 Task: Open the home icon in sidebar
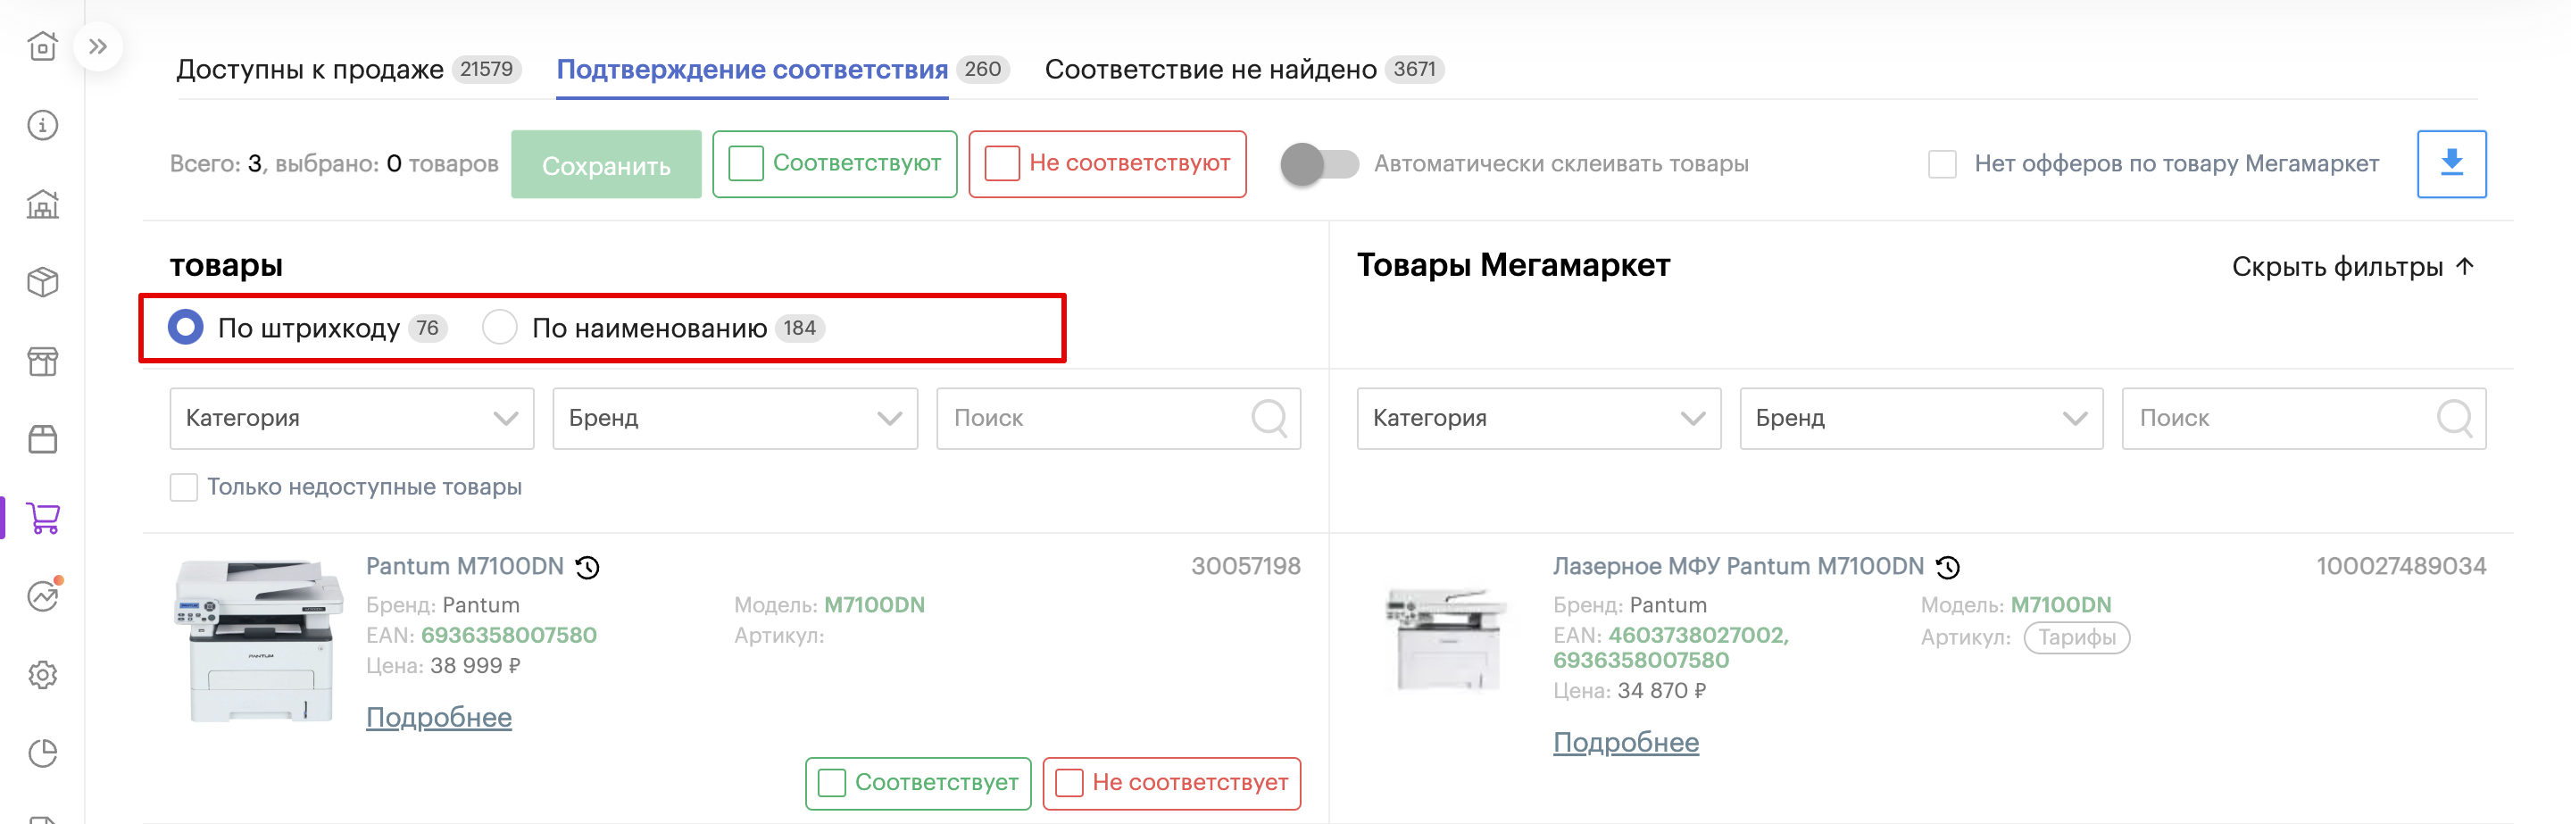click(x=42, y=46)
